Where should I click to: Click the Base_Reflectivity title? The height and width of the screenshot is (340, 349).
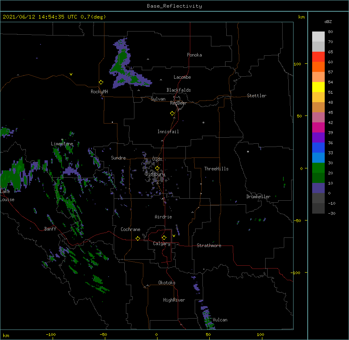[x=174, y=6]
